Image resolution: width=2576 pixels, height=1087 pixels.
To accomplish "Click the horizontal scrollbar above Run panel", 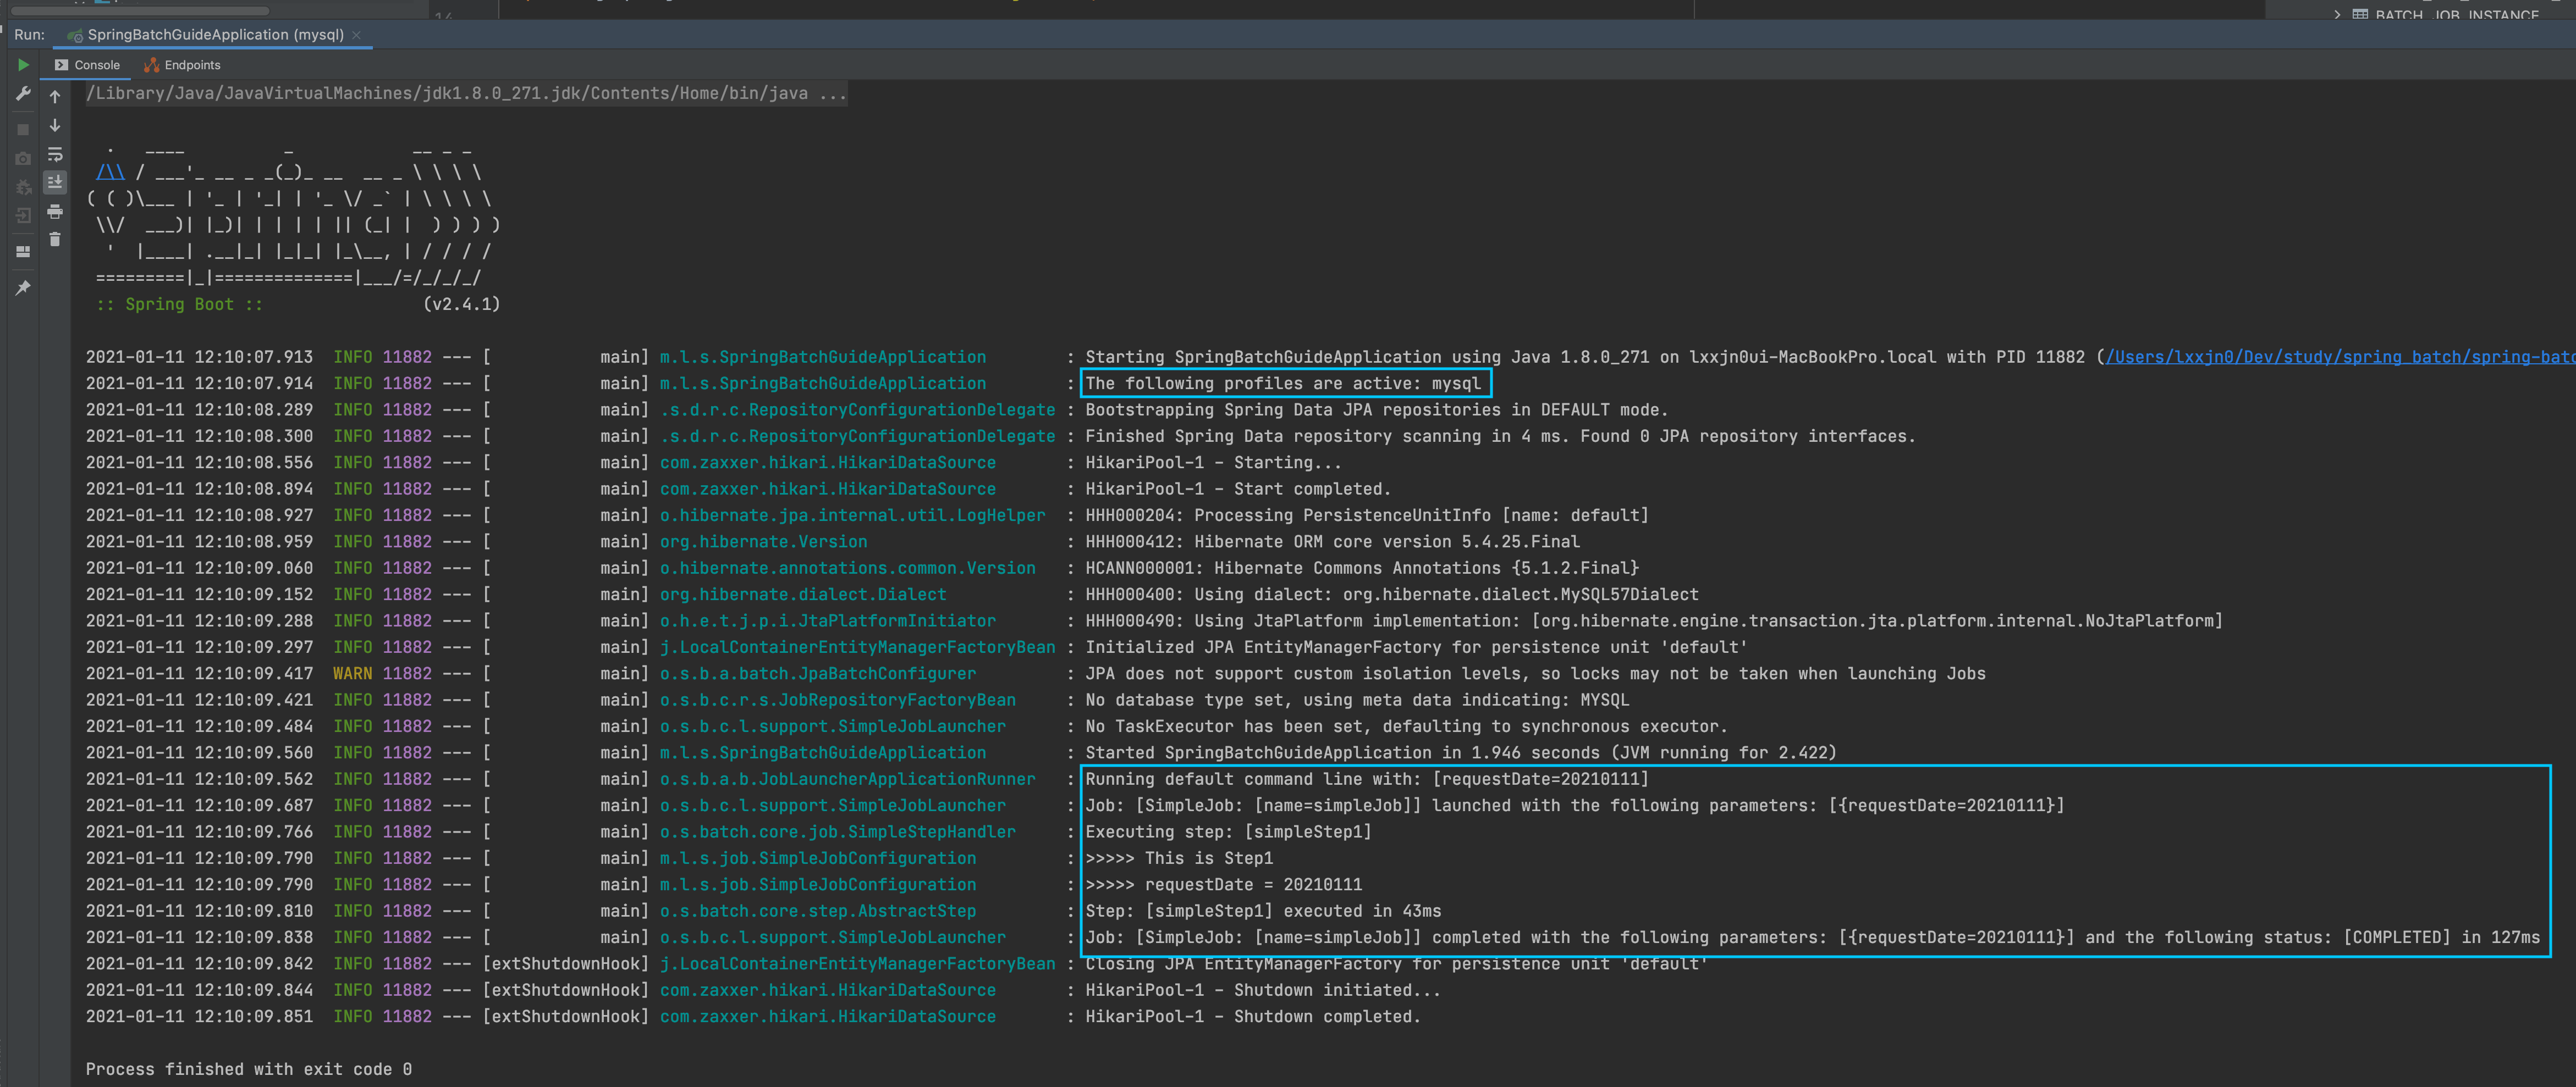I will [x=140, y=11].
